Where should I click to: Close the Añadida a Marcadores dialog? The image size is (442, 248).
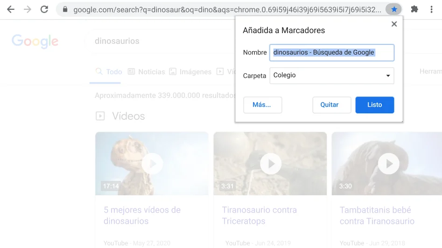[394, 24]
